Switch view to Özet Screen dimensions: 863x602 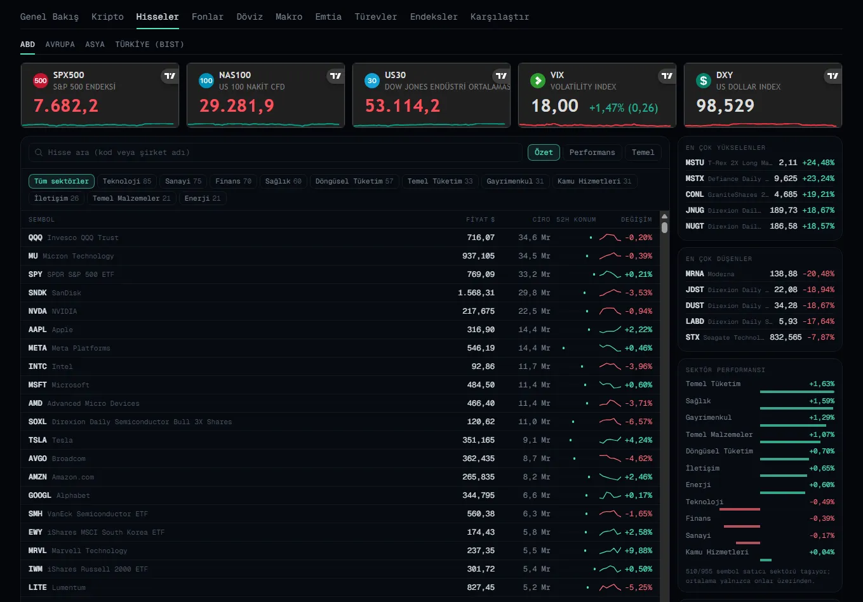coord(544,152)
